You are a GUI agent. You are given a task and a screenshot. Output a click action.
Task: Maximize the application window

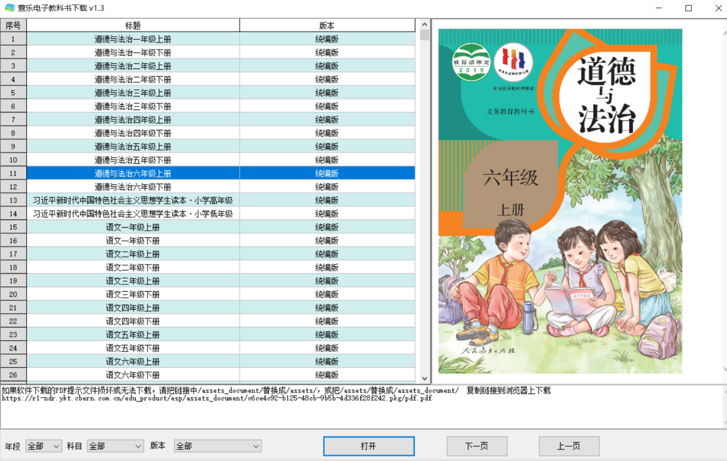688,8
